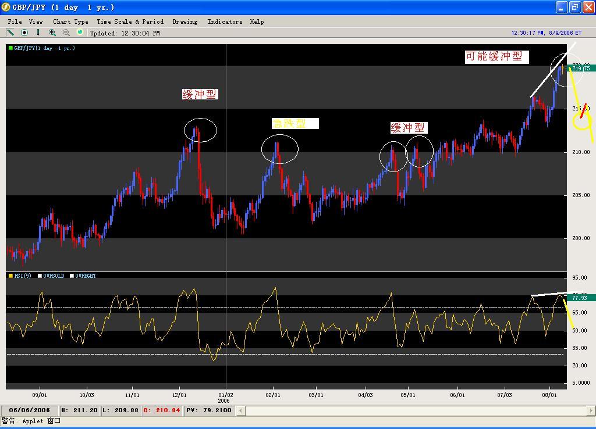Click the Updated: 12:30:04 PM status text
Image resolution: width=596 pixels, height=429 pixels.
click(125, 33)
